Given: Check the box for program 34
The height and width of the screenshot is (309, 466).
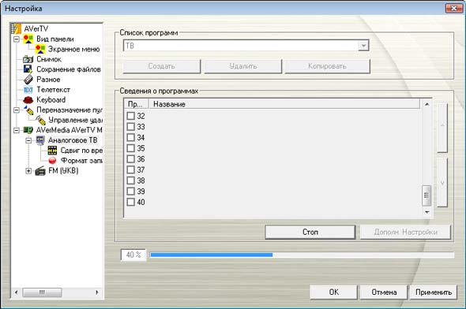Looking at the screenshot, I should point(131,137).
